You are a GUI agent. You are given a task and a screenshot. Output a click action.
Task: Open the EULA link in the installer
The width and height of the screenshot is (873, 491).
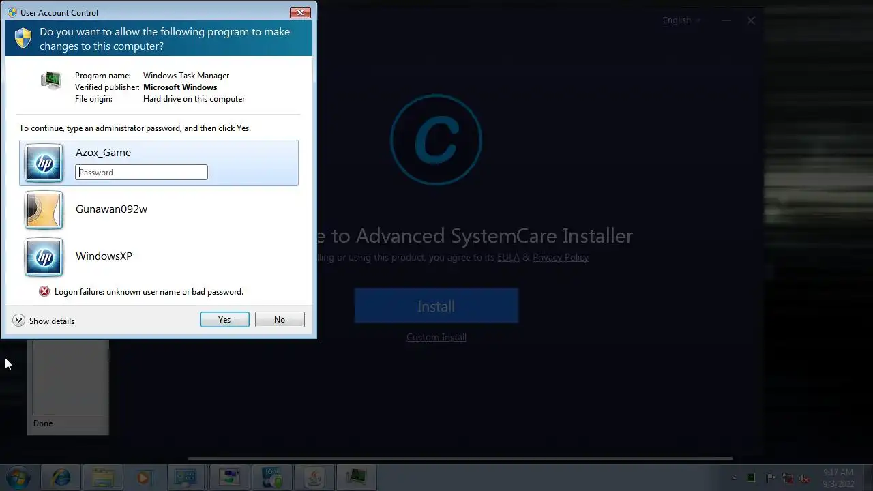point(508,257)
